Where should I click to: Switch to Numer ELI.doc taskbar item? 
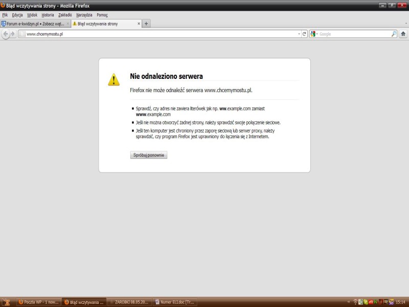click(x=175, y=302)
